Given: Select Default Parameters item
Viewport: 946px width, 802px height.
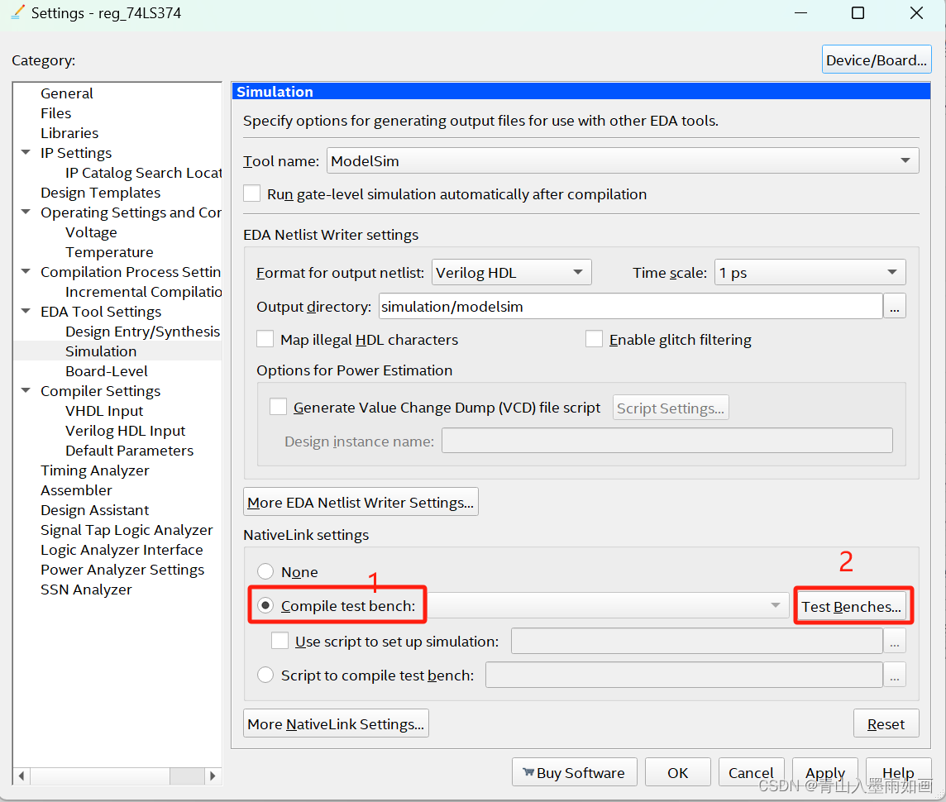Looking at the screenshot, I should 129,451.
